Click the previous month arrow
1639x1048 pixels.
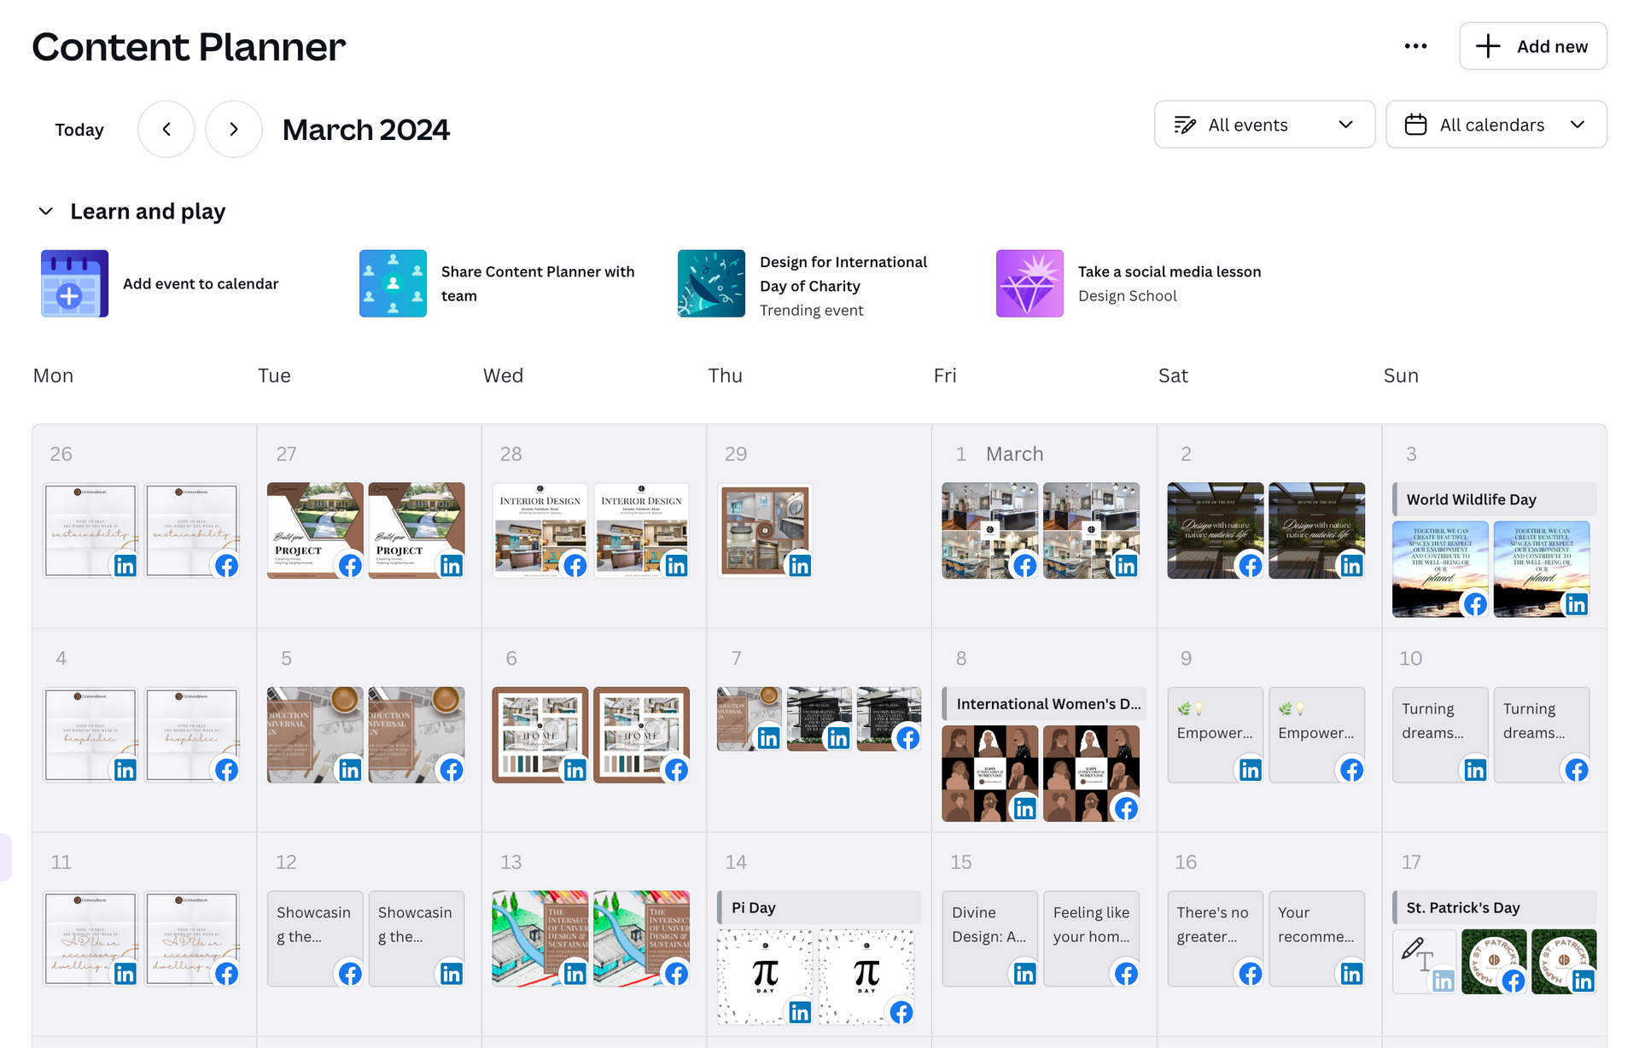pos(166,129)
